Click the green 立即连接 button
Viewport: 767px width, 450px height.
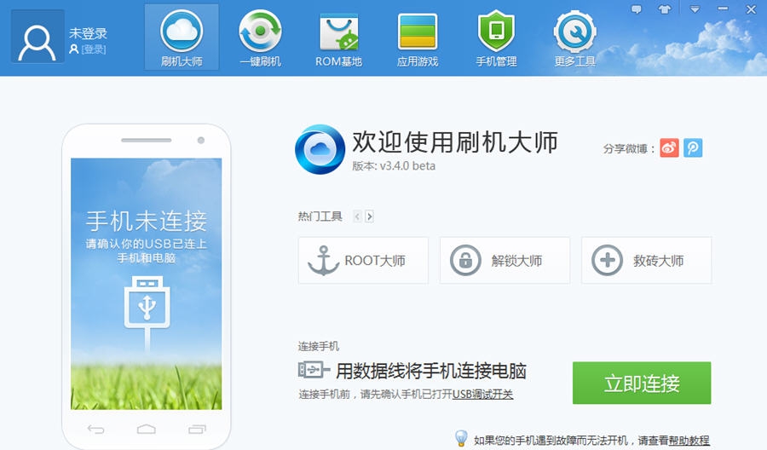[x=642, y=383]
